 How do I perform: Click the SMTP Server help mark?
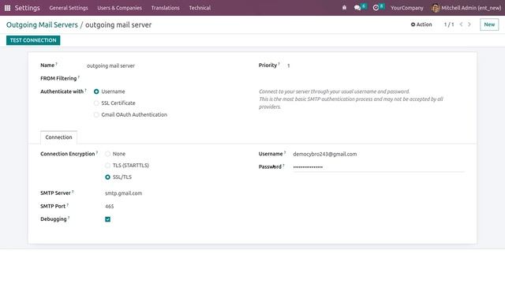coord(73,192)
